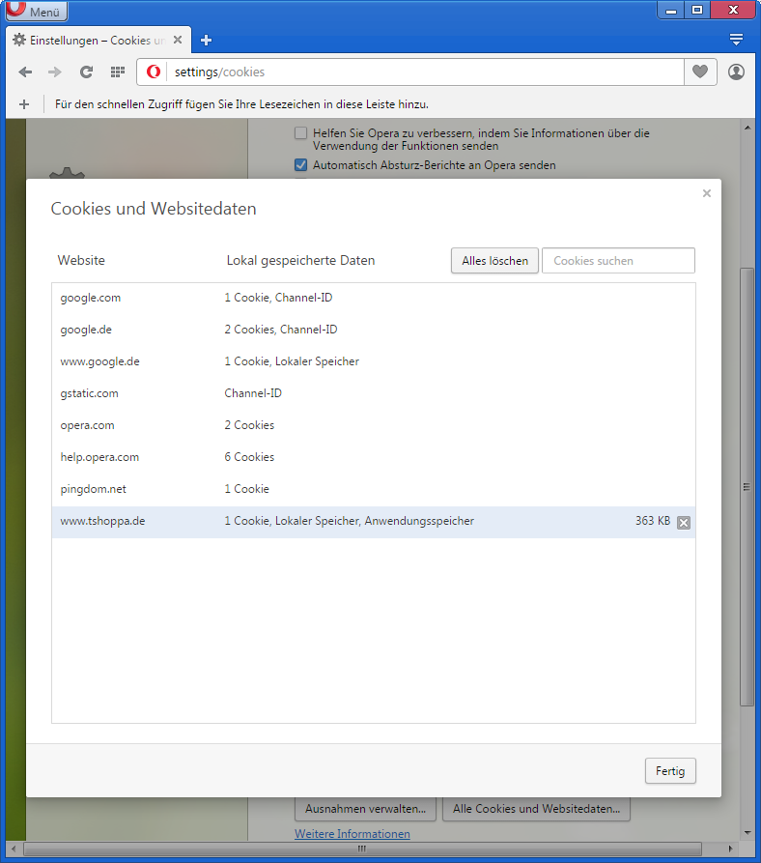Open a new tab with plus icon
761x863 pixels.
point(207,41)
